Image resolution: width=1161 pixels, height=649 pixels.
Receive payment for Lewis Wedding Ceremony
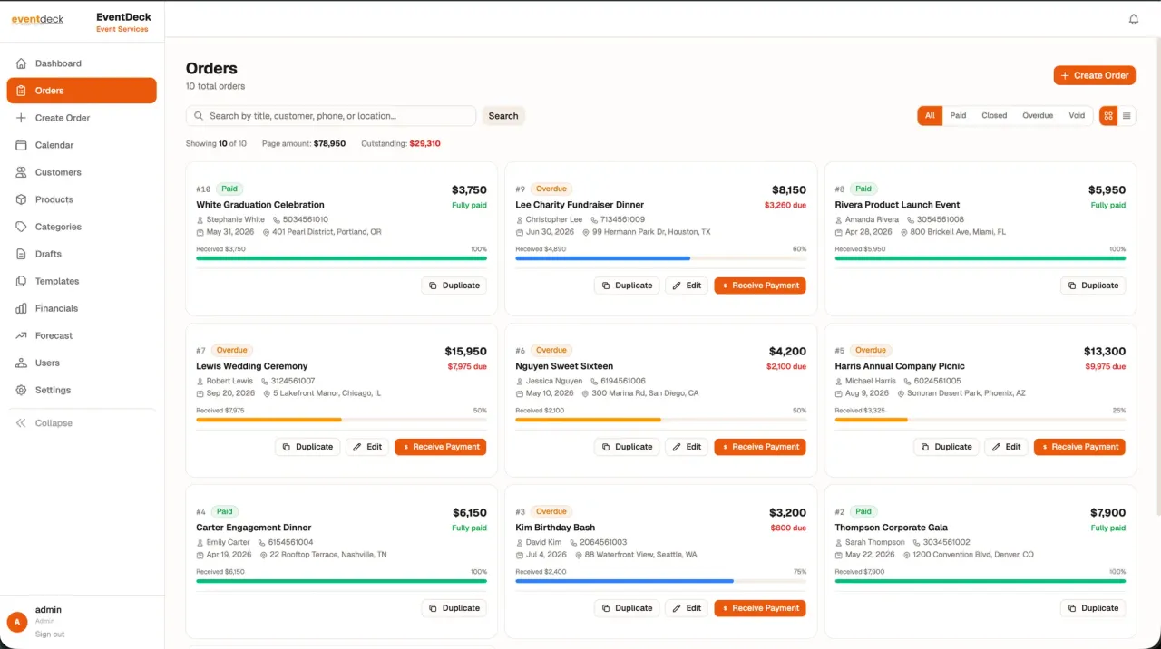[x=441, y=447]
